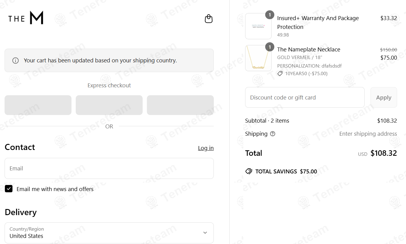This screenshot has height=244, width=406.
Task: Click the Discount code or gift card field
Action: pos(305,97)
